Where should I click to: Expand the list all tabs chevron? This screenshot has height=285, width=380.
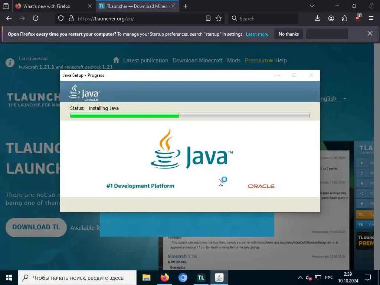click(312, 6)
